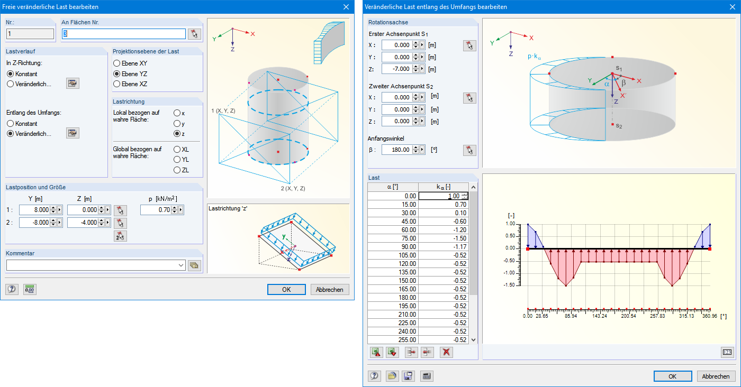This screenshot has height=387, width=741.
Task: Click the An Flächen Nr. input field
Action: [124, 34]
